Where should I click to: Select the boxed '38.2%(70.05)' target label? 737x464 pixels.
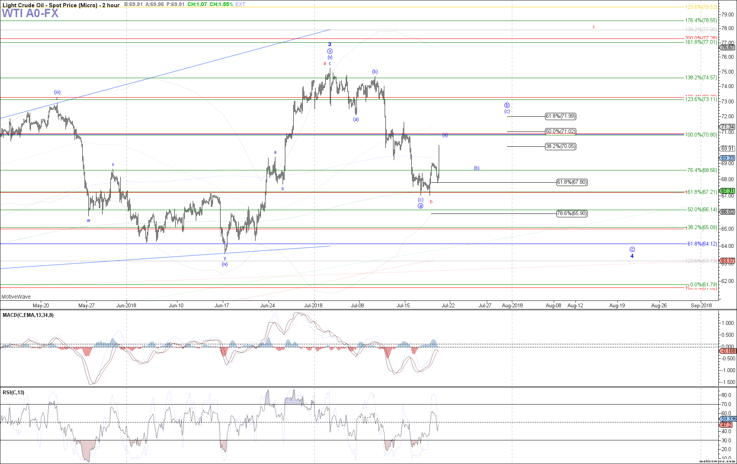(x=561, y=146)
